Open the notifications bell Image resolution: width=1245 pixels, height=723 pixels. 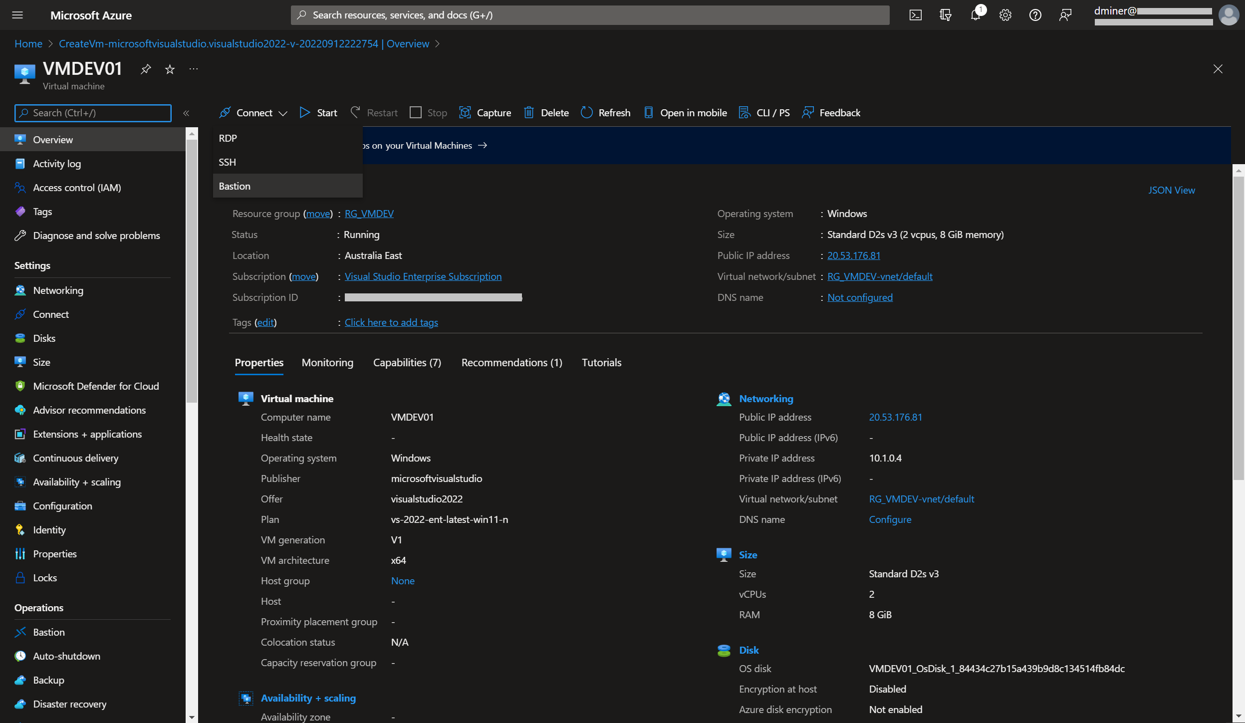976,15
